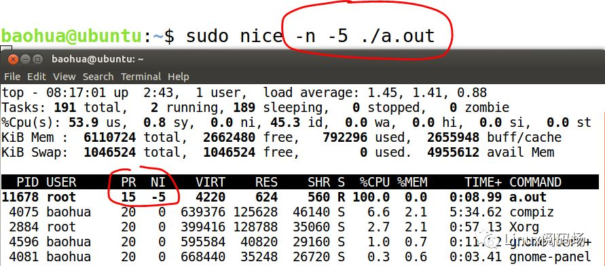Open the File menu
This screenshot has width=605, height=266.
click(x=12, y=77)
